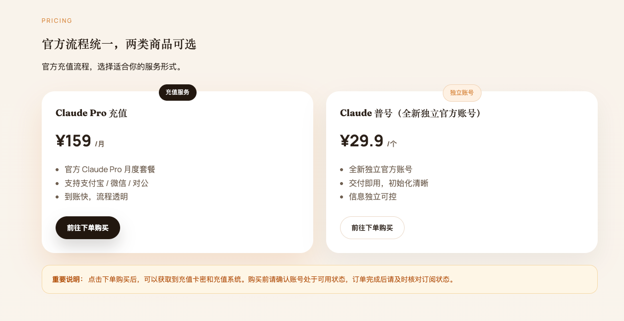
Task: Click the 独立账号 badge on the right card
Action: click(x=462, y=93)
